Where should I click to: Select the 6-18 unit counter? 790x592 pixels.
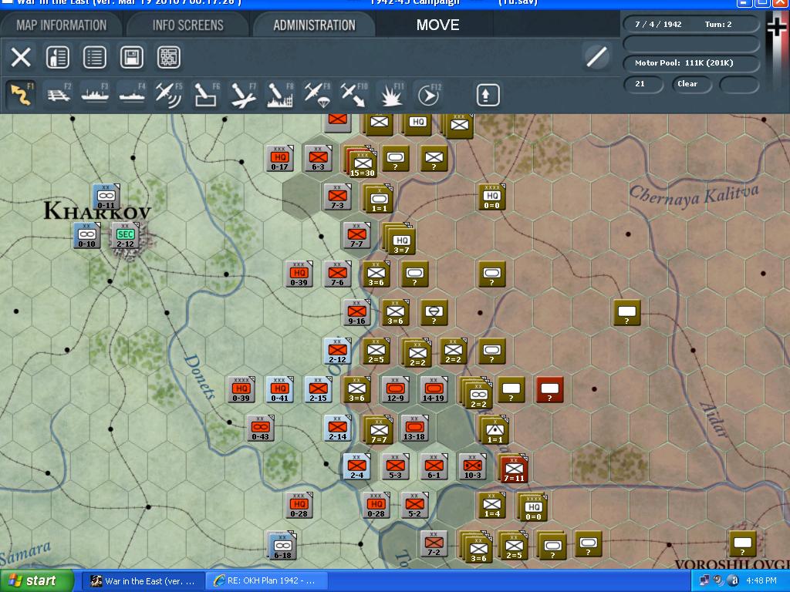click(282, 547)
